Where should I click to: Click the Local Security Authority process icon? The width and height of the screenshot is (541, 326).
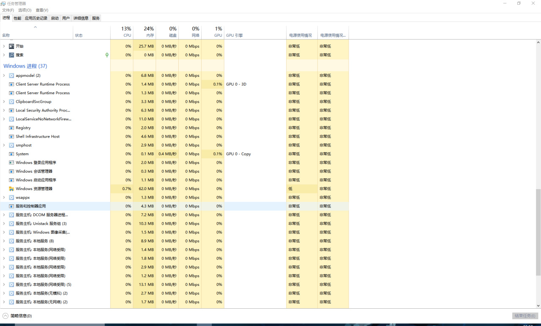point(11,110)
